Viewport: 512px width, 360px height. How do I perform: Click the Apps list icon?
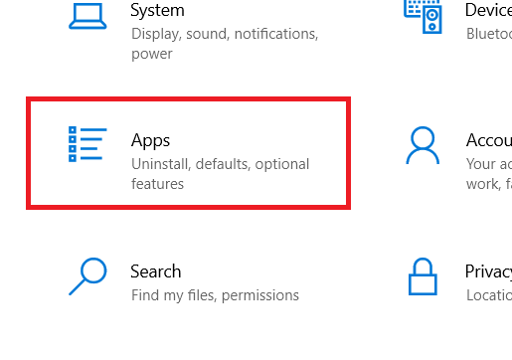(x=87, y=144)
